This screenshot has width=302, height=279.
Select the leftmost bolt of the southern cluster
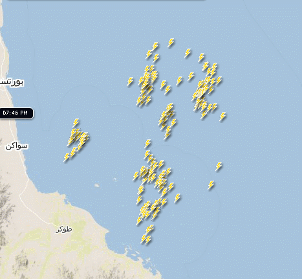coord(136,175)
